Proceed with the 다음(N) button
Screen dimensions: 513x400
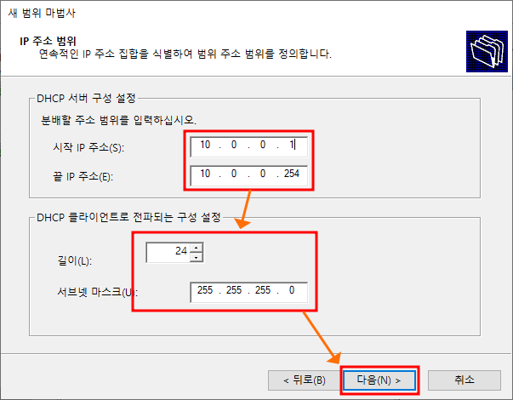click(x=379, y=380)
